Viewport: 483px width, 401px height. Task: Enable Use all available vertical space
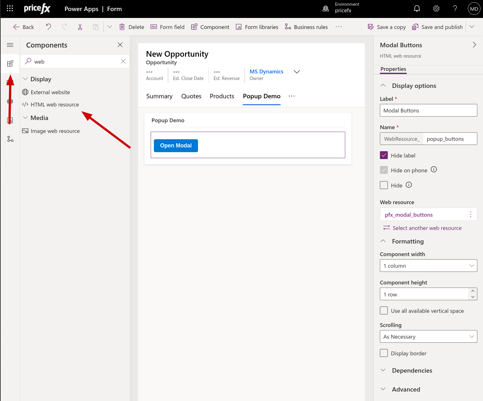pos(384,311)
